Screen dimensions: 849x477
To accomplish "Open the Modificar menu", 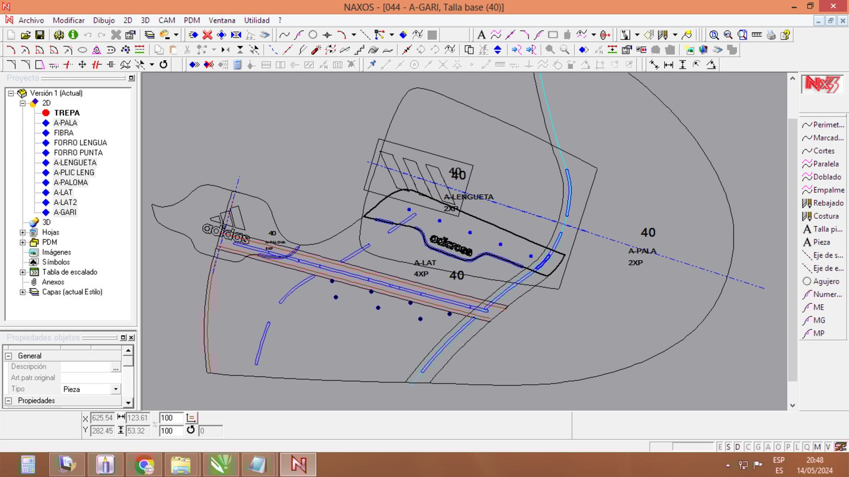I will coord(68,20).
